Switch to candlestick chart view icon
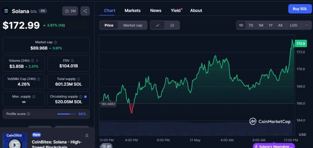 point(172,25)
